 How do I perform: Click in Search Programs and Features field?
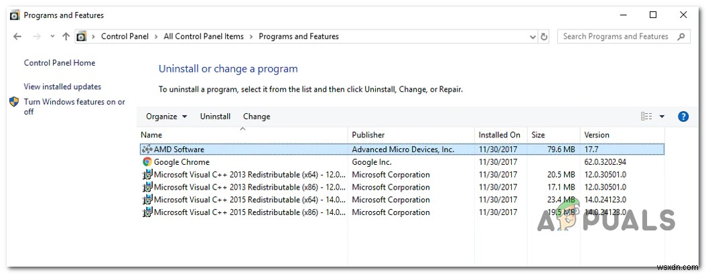(x=615, y=37)
